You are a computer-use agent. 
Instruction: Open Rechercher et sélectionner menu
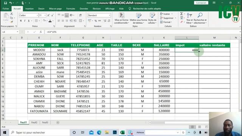pos(200,18)
